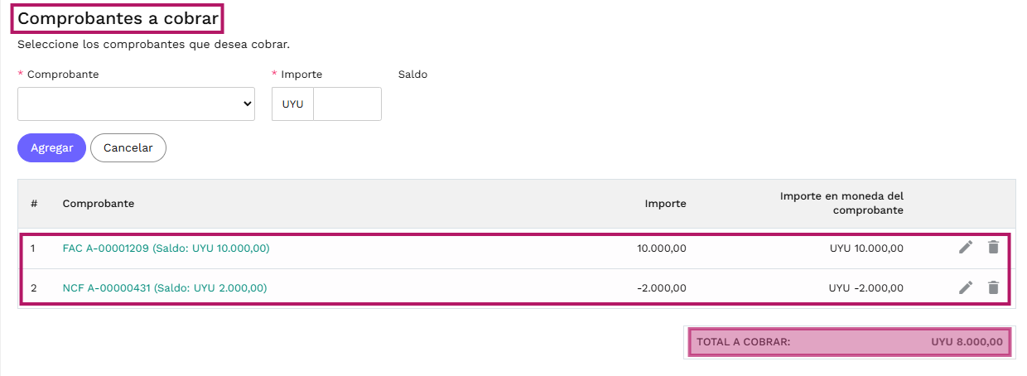The image size is (1027, 376).
Task: Click the Importe table column header
Action: click(x=665, y=204)
